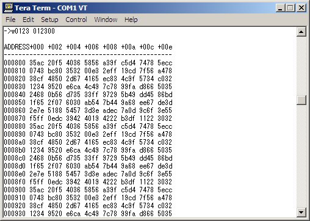Click address 0008b0
The image size is (310, 221).
coord(15,150)
